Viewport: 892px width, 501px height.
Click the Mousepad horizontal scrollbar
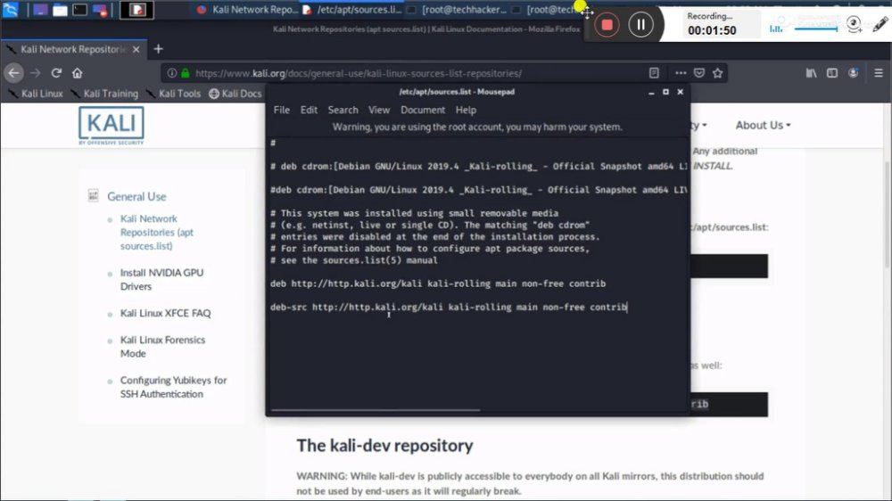click(376, 409)
